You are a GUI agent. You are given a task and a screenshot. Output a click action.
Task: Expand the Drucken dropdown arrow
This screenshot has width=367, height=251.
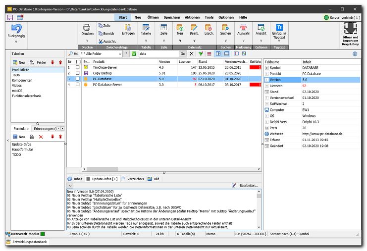87,41
